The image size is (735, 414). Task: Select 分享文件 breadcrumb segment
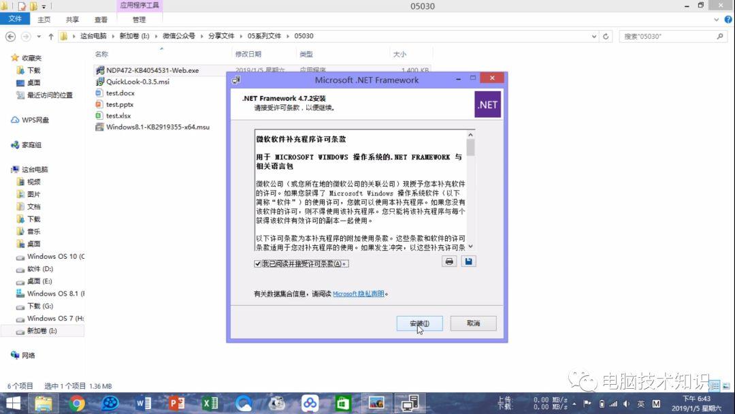221,36
